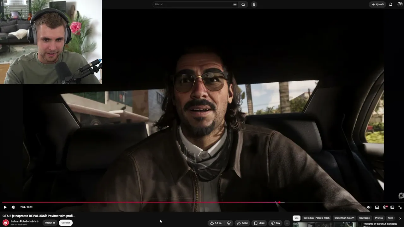Open the three-dot more actions menu
This screenshot has height=227, width=404.
point(287,223)
